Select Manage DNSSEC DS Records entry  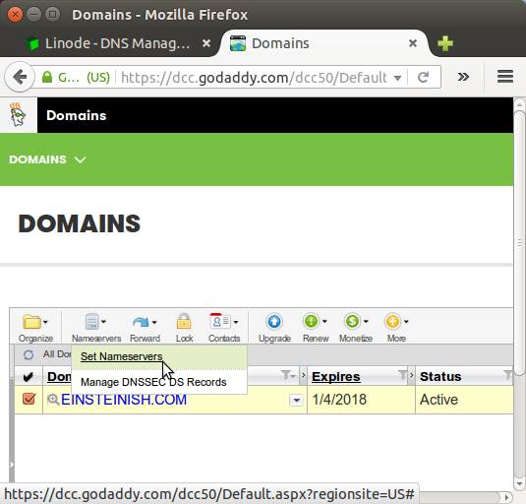tap(159, 382)
